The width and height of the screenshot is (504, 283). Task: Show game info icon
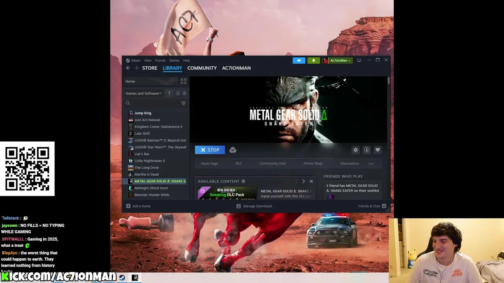(367, 150)
